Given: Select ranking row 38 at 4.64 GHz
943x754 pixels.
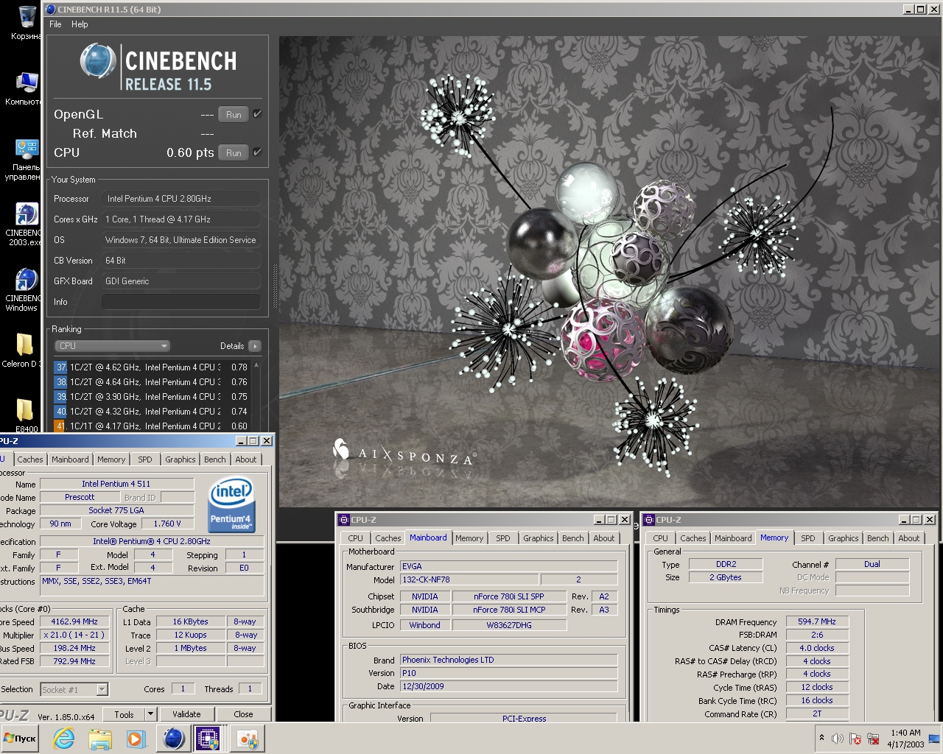Looking at the screenshot, I should pyautogui.click(x=153, y=381).
